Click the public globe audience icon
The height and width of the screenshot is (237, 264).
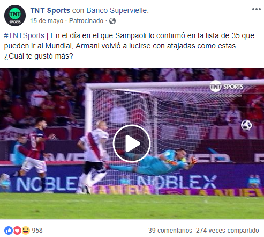(x=112, y=21)
